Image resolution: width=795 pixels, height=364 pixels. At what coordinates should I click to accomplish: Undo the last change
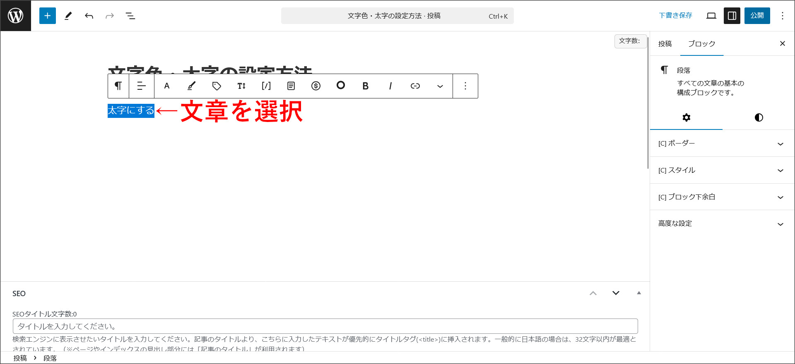click(x=89, y=16)
